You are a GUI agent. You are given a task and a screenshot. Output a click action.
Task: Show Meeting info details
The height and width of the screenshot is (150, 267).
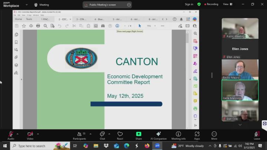[178, 136]
